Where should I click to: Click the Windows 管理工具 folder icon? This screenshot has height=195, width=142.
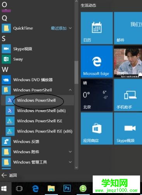[6, 162]
